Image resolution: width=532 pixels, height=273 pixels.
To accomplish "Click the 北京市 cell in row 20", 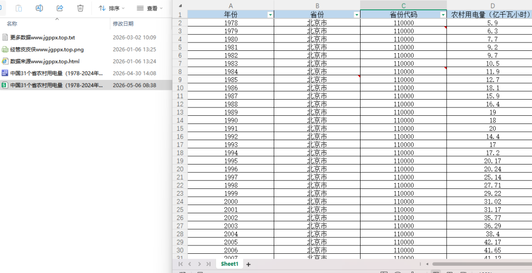I will [x=317, y=169].
